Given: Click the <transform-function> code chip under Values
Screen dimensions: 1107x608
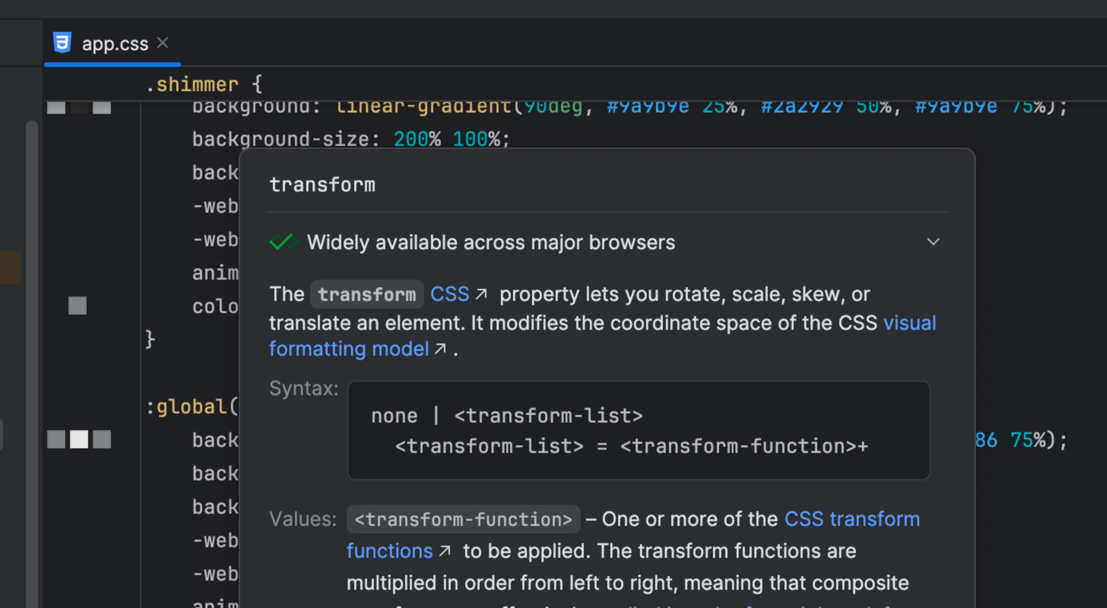Looking at the screenshot, I should [463, 519].
